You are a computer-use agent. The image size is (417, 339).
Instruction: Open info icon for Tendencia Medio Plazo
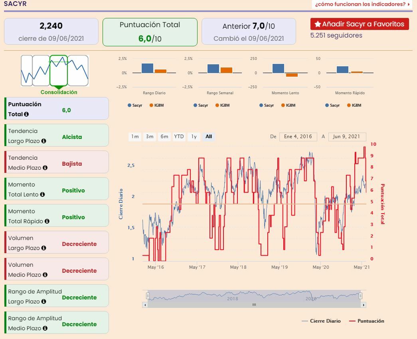(x=45, y=168)
